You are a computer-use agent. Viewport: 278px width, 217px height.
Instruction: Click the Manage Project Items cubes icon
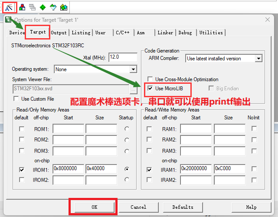[x=22, y=7]
